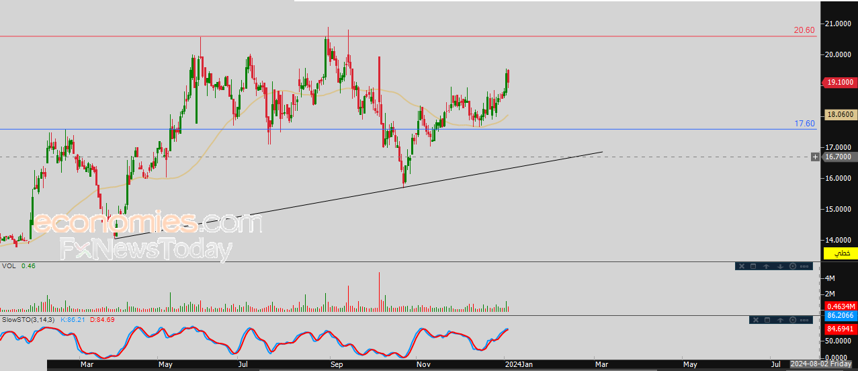The image size is (858, 371).
Task: Click the 0.46 volume value
Action: click(x=28, y=266)
